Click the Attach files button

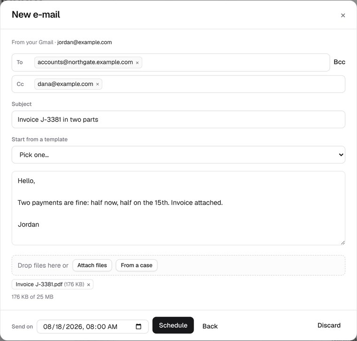[x=92, y=265]
